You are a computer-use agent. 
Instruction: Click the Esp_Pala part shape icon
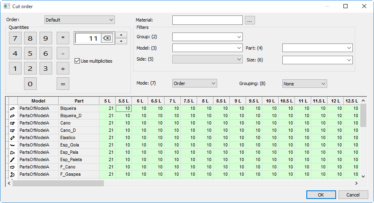point(12,153)
